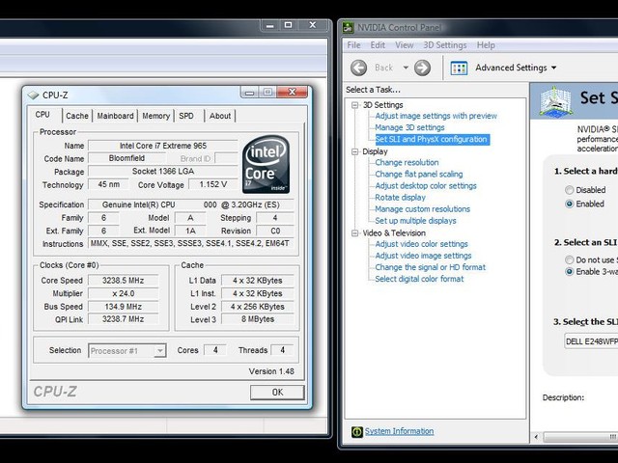Open Adjust image settings with preview

coord(435,116)
